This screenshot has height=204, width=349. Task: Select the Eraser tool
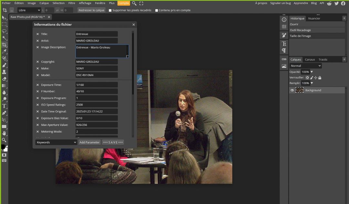tap(4, 79)
